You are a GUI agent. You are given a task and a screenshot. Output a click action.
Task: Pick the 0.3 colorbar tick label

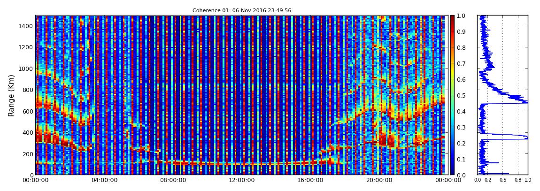462,127
